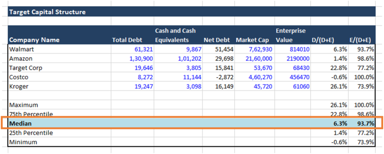
Task: Select the Target Capital Structure title cell
Action: point(48,12)
